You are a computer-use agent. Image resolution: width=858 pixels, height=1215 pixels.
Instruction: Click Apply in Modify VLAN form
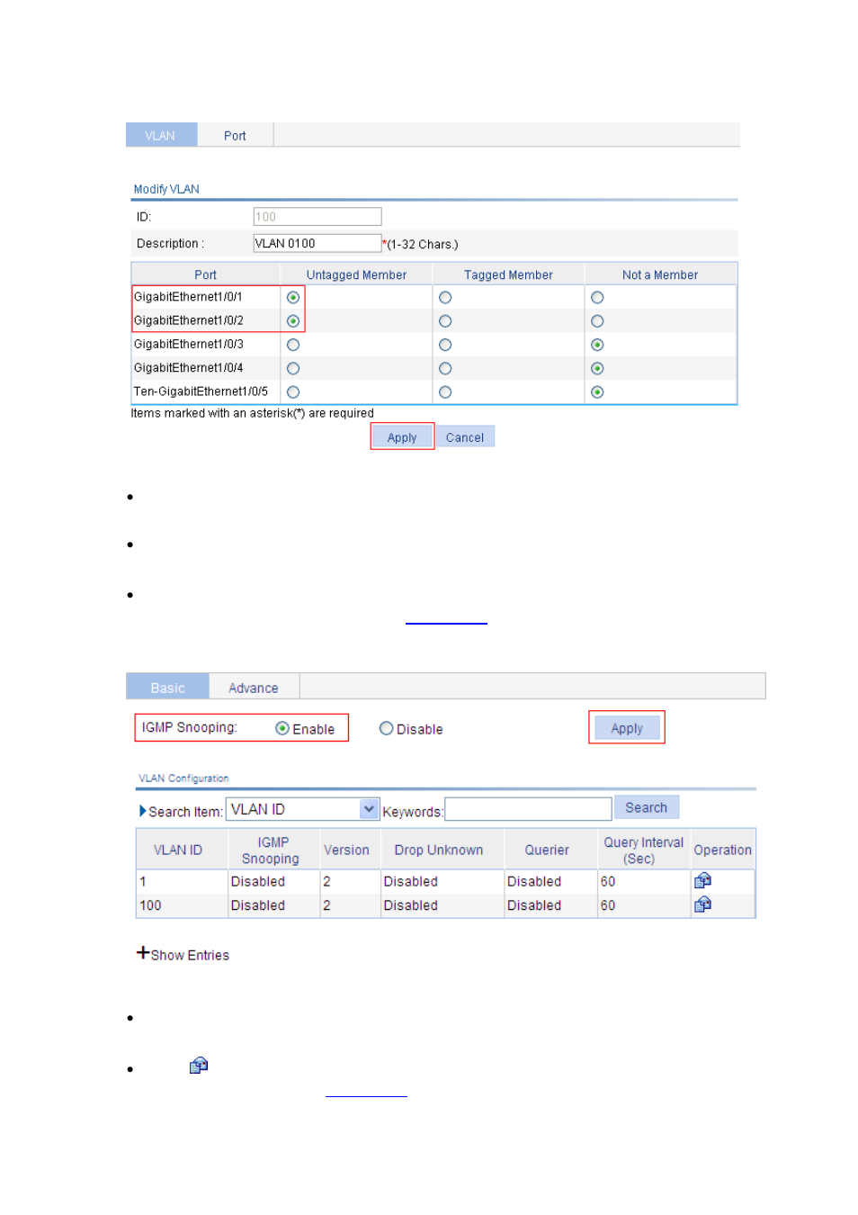[x=402, y=436]
